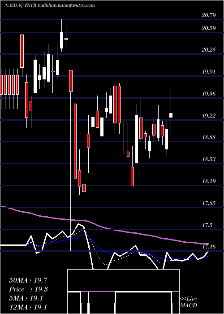Click the Price : 19.3 readout
Viewport: 224px width, 314px height.
29,289
